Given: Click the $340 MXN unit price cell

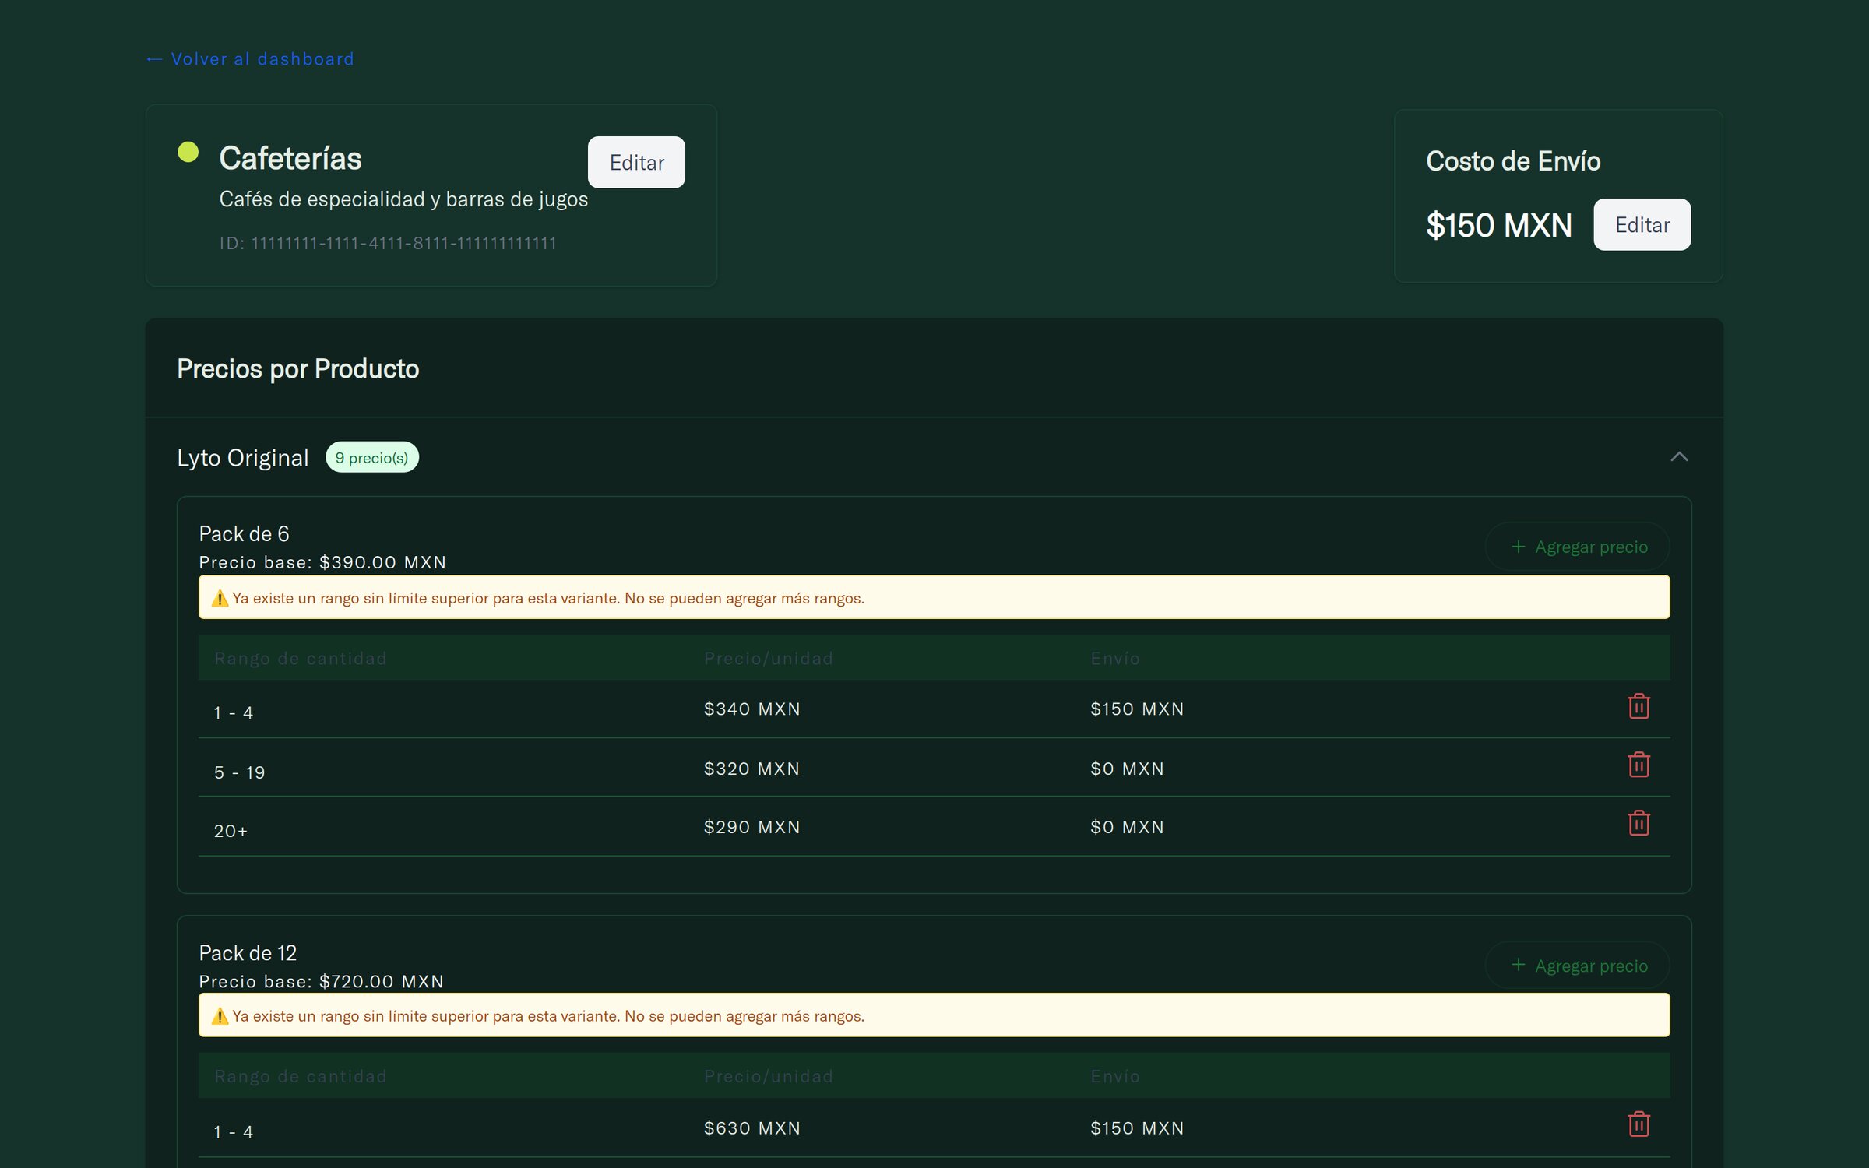Looking at the screenshot, I should [751, 709].
